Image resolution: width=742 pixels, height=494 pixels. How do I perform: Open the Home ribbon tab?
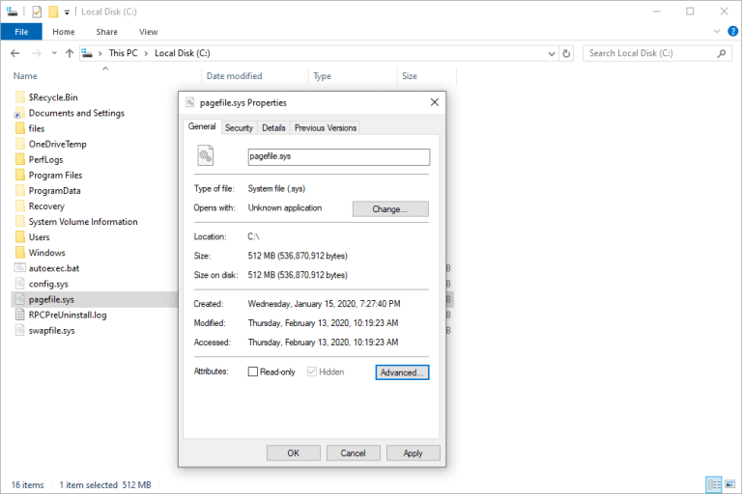64,32
